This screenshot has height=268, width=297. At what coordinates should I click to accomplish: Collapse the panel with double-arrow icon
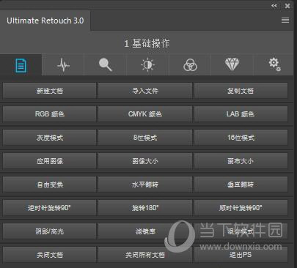(x=274, y=6)
